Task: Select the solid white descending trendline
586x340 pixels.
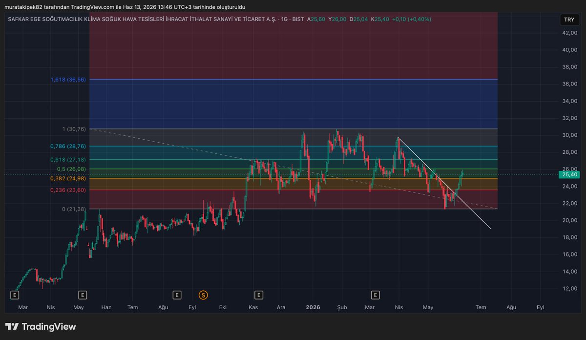Action: click(x=444, y=184)
